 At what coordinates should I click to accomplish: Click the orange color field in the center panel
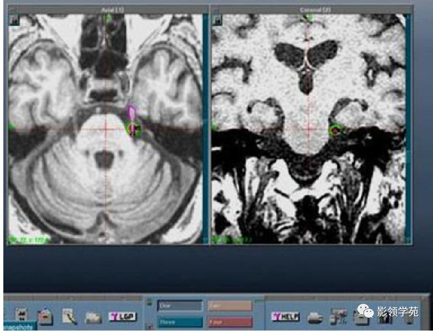point(230,306)
